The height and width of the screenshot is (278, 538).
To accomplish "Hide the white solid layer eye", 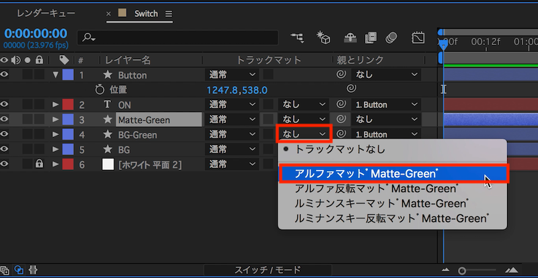I will pyautogui.click(x=5, y=165).
